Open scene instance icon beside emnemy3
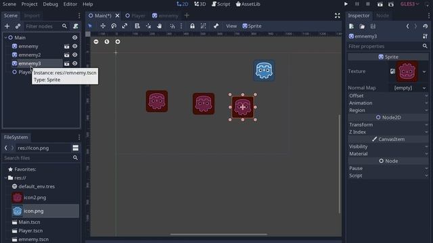The image size is (433, 243). pyautogui.click(x=66, y=63)
